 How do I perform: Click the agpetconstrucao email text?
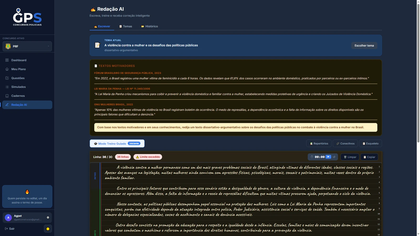coord(28,219)
